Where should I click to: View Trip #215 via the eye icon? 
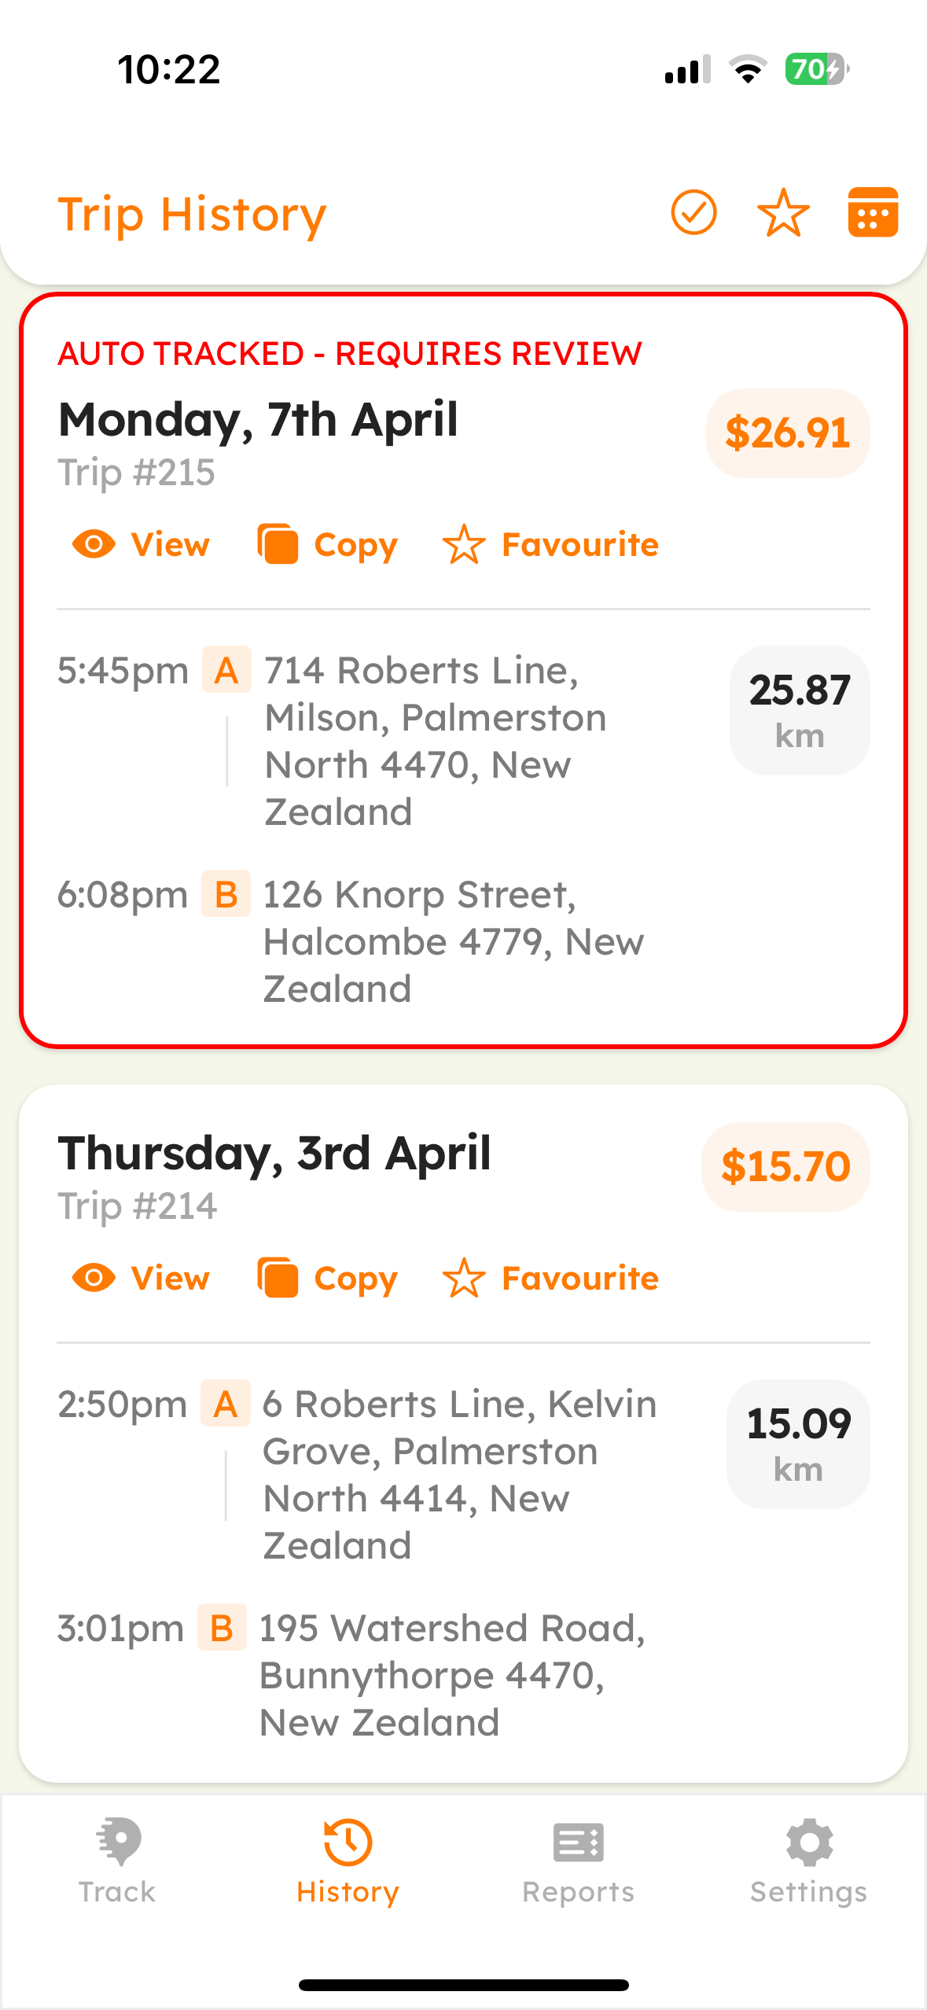(94, 544)
